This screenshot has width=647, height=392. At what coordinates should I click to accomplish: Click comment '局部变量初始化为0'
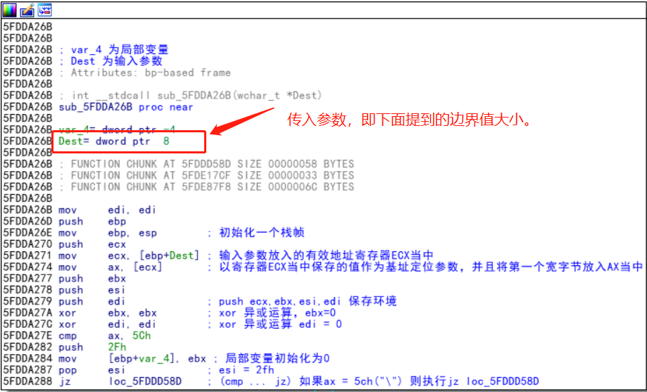tap(277, 359)
